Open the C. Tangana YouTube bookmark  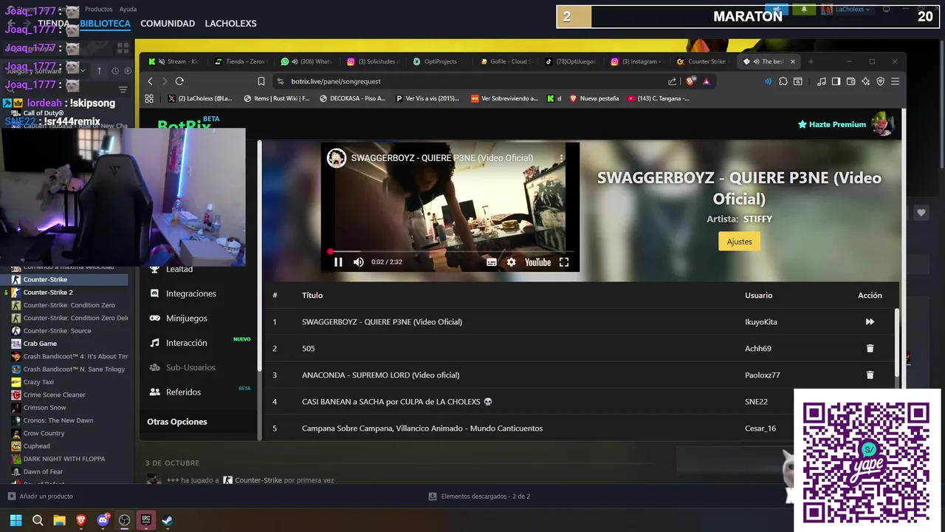pos(658,98)
